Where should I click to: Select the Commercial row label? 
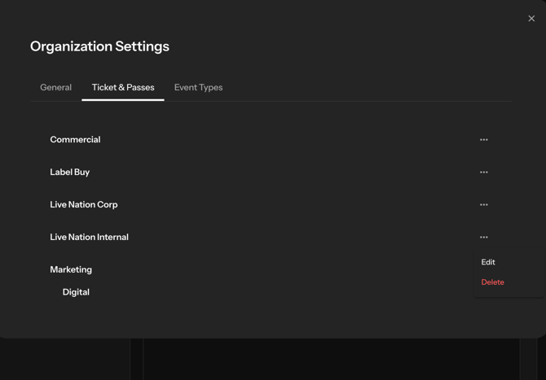click(x=75, y=139)
